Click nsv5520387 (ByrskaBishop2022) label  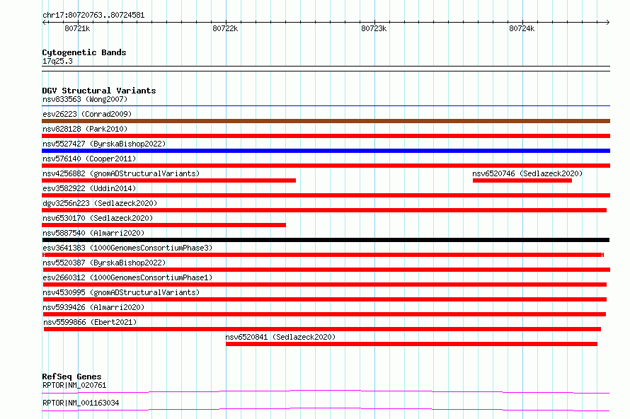[x=104, y=263]
